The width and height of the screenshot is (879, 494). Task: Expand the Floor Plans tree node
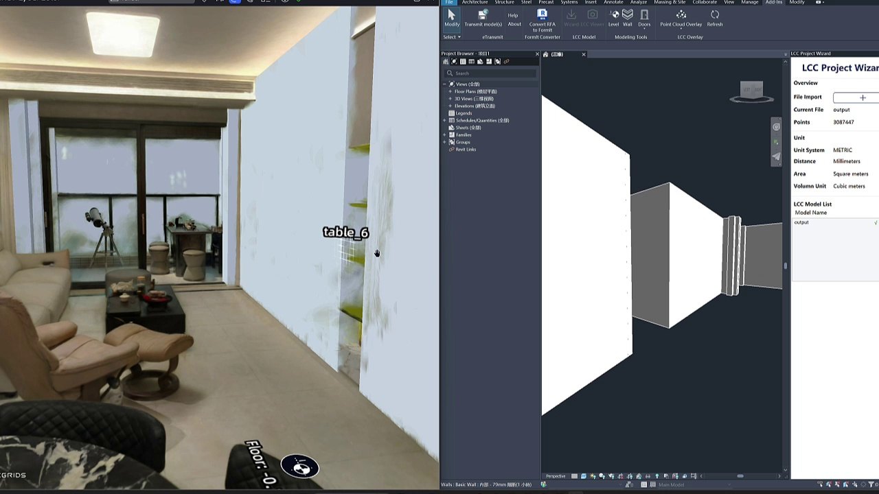[x=450, y=91]
